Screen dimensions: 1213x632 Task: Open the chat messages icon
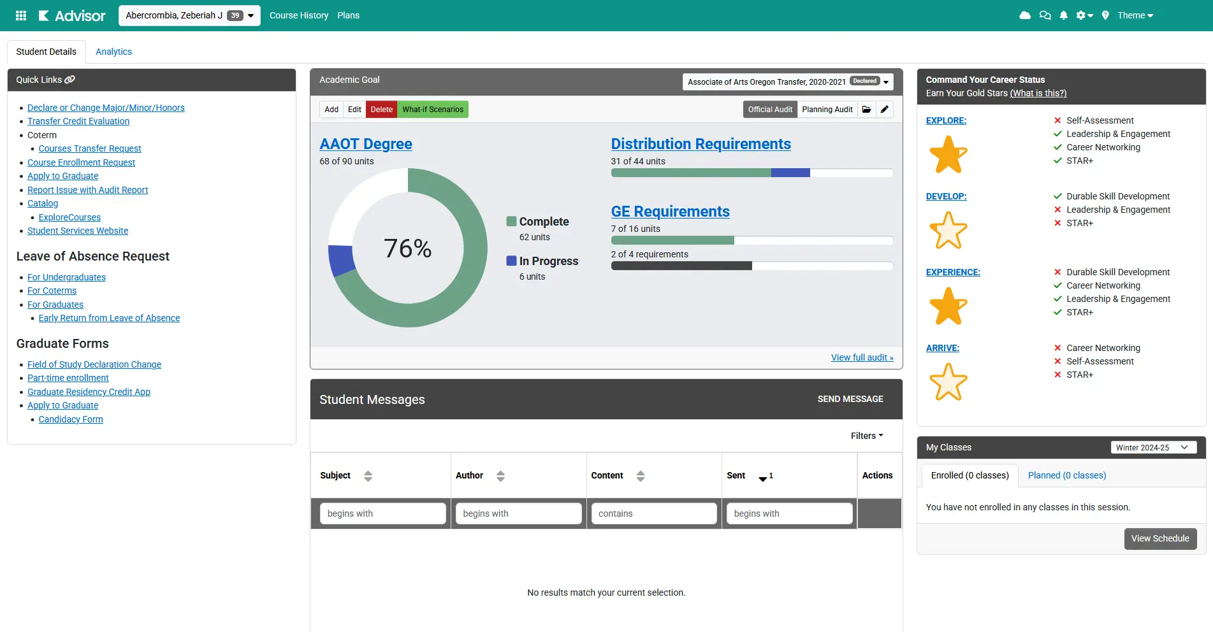pos(1045,15)
